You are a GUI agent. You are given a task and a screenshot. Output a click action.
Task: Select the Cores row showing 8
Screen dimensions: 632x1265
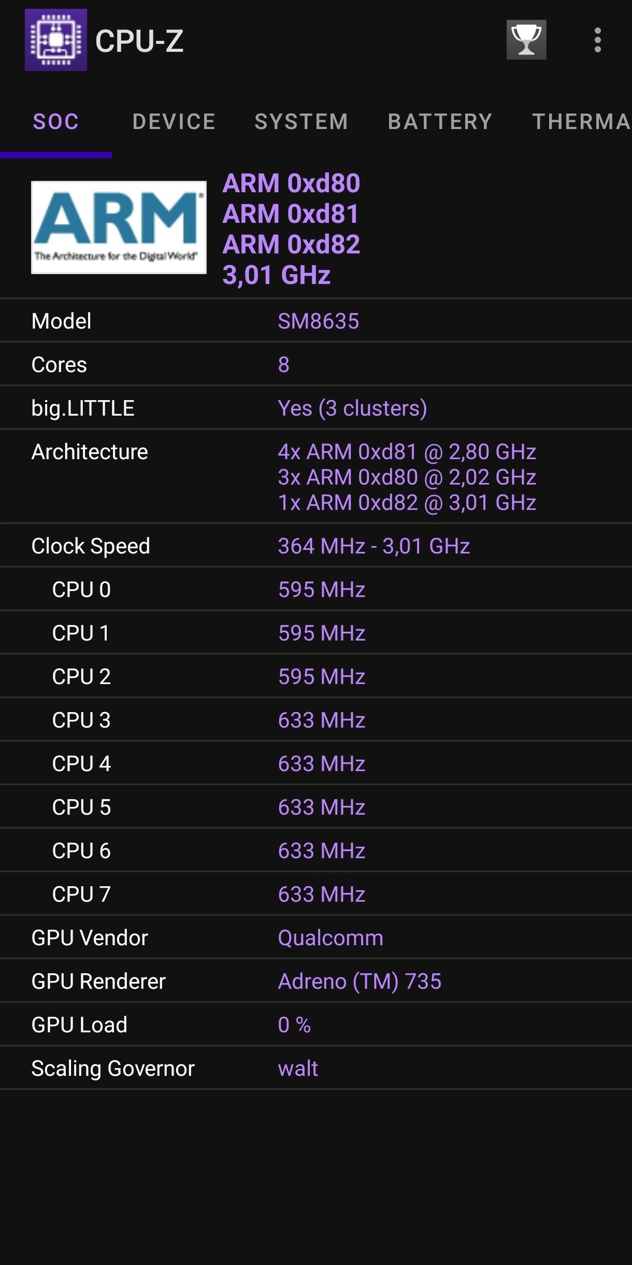(x=284, y=364)
